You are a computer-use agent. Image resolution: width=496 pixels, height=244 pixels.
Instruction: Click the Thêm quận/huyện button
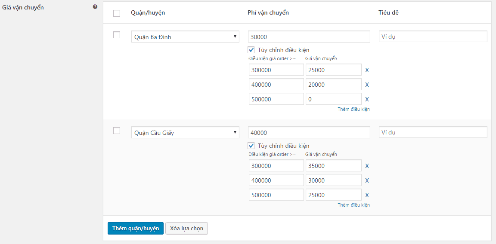coord(135,228)
